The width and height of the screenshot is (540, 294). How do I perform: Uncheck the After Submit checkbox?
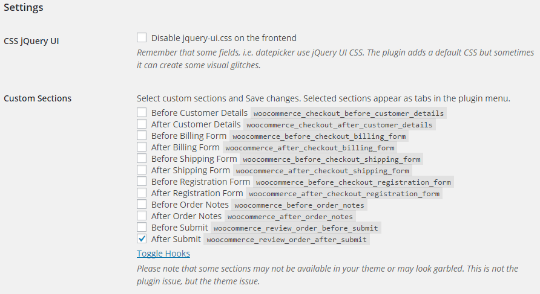click(x=142, y=239)
